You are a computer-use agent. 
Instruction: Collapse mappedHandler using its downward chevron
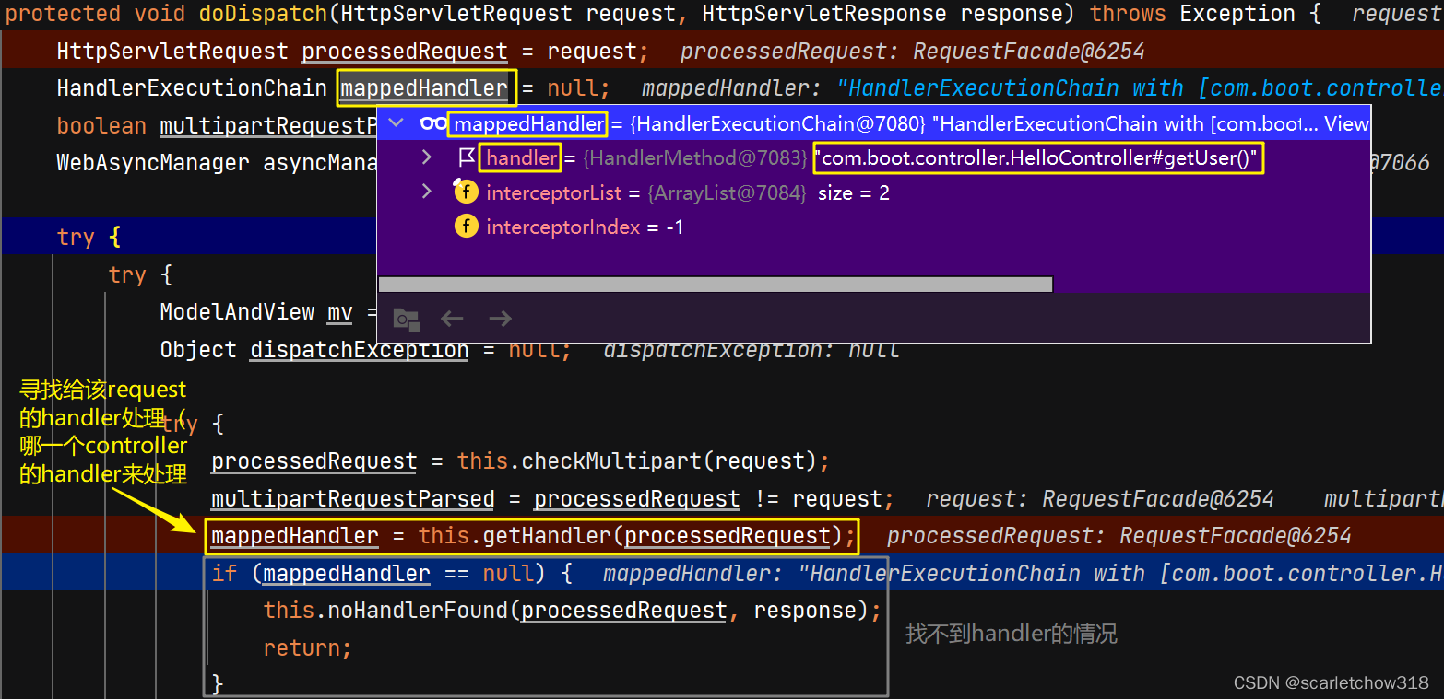point(396,122)
